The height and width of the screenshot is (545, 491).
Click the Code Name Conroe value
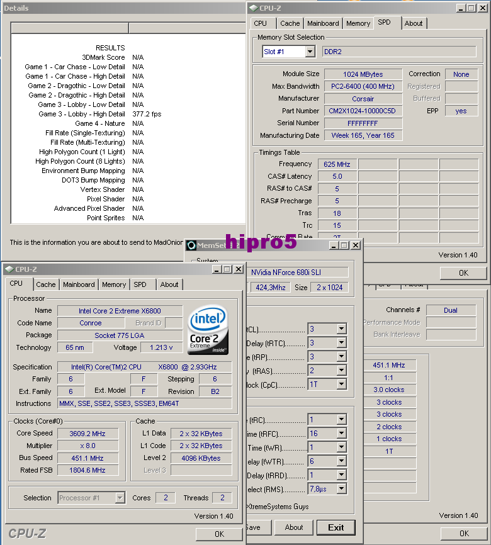click(x=91, y=323)
